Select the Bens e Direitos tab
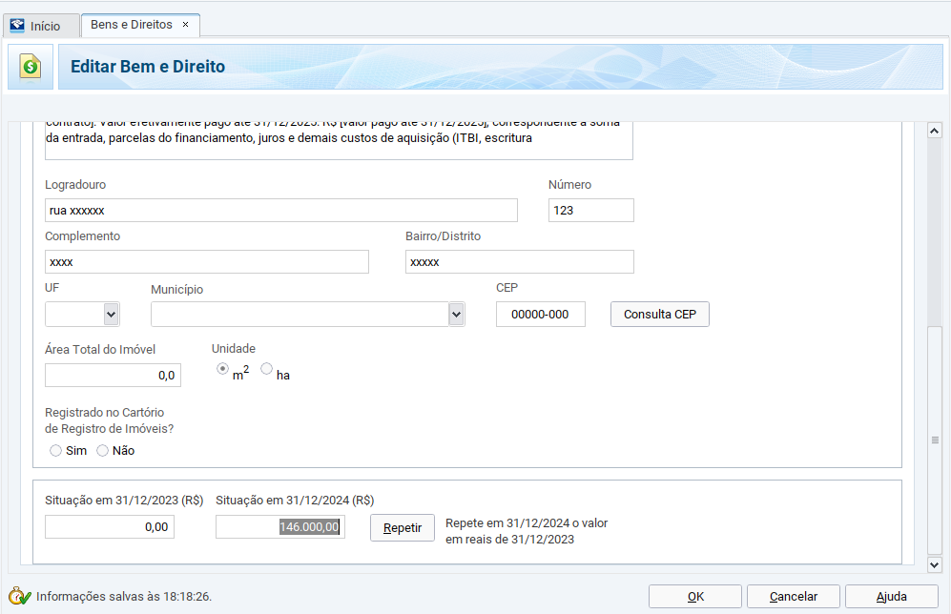Viewport: 951px width, 614px height. click(131, 25)
